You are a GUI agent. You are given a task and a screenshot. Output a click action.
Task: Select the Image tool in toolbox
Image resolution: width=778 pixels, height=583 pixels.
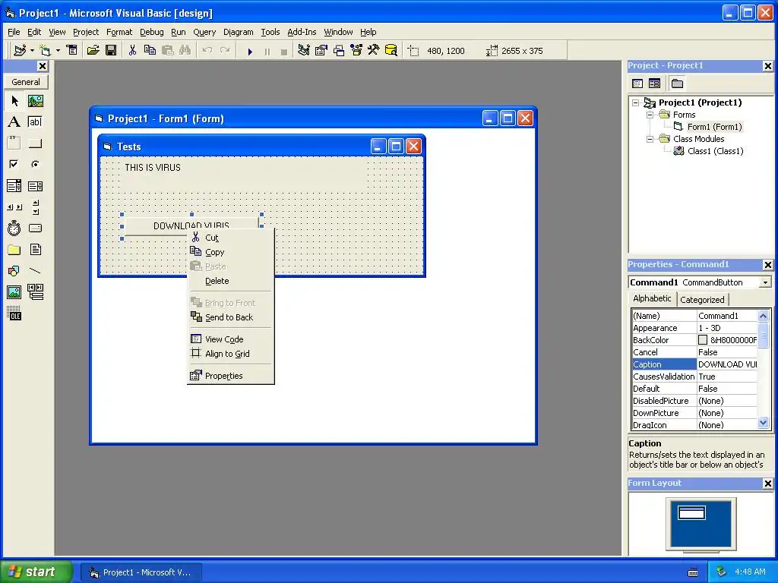[14, 292]
